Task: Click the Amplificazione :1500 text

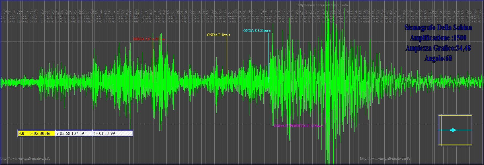Action: point(438,38)
